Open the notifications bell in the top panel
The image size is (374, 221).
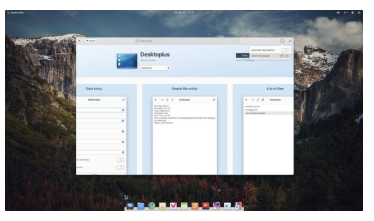[x=353, y=13]
